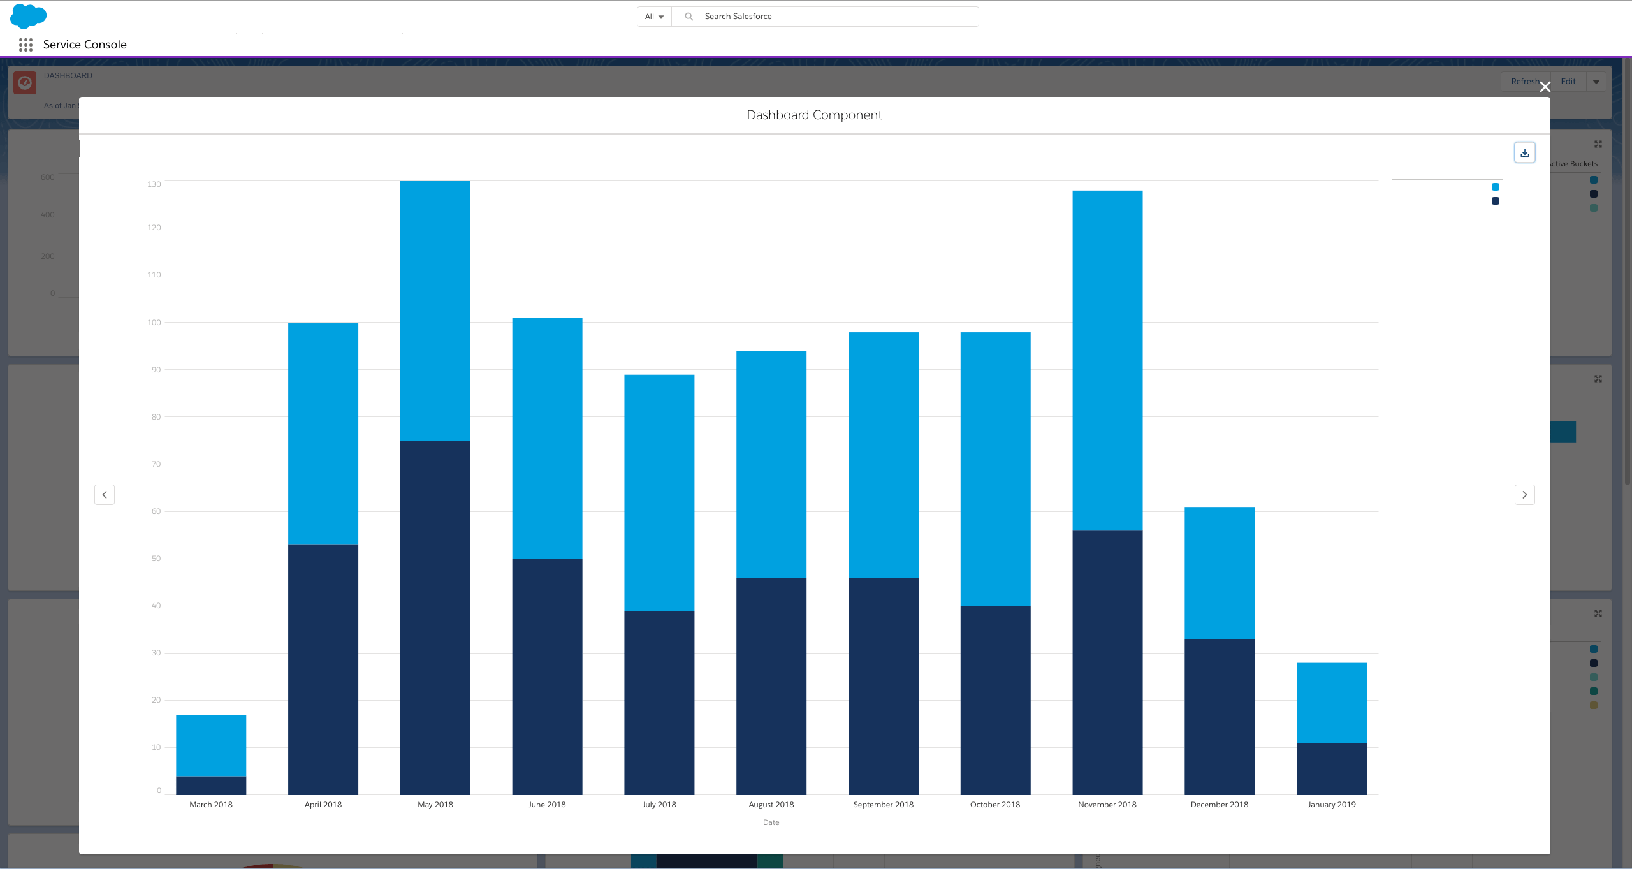Image resolution: width=1632 pixels, height=869 pixels.
Task: Expand the Active Buckets component behind dialog
Action: point(1598,144)
